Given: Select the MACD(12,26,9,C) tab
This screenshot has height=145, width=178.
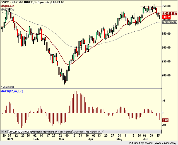Looking at the screenshot, I should tap(20, 132).
